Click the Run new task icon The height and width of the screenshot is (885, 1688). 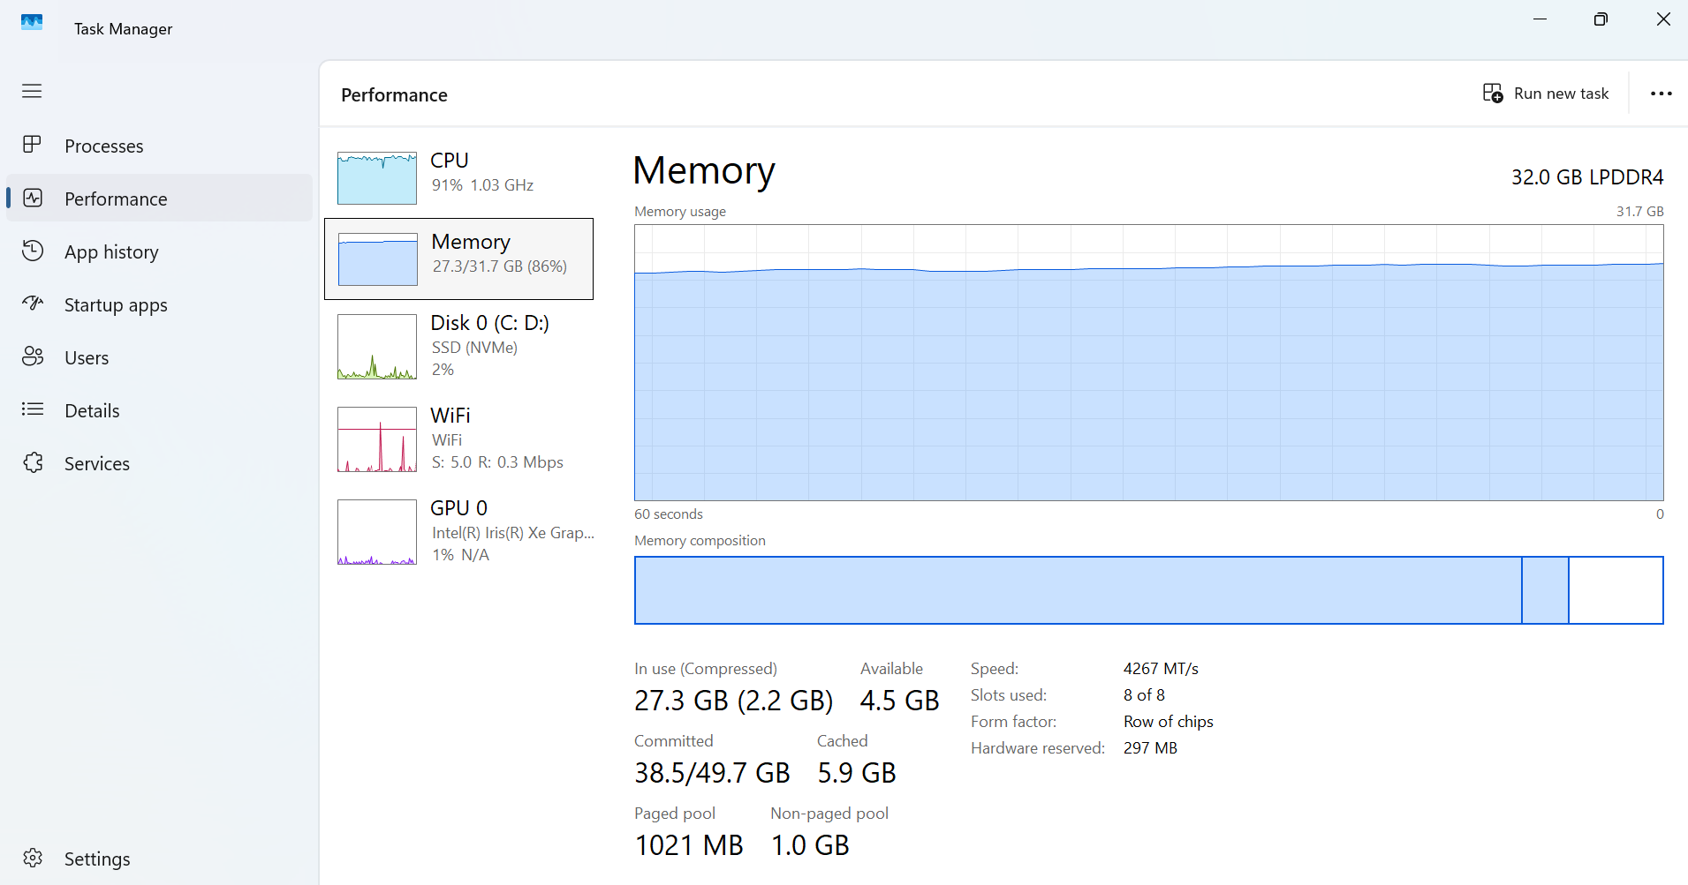pos(1493,94)
